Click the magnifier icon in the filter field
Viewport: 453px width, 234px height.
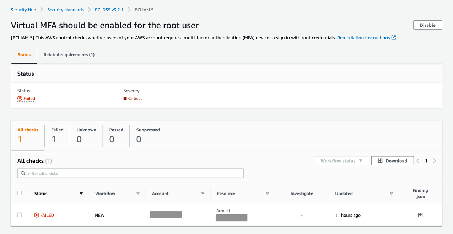tap(23, 173)
